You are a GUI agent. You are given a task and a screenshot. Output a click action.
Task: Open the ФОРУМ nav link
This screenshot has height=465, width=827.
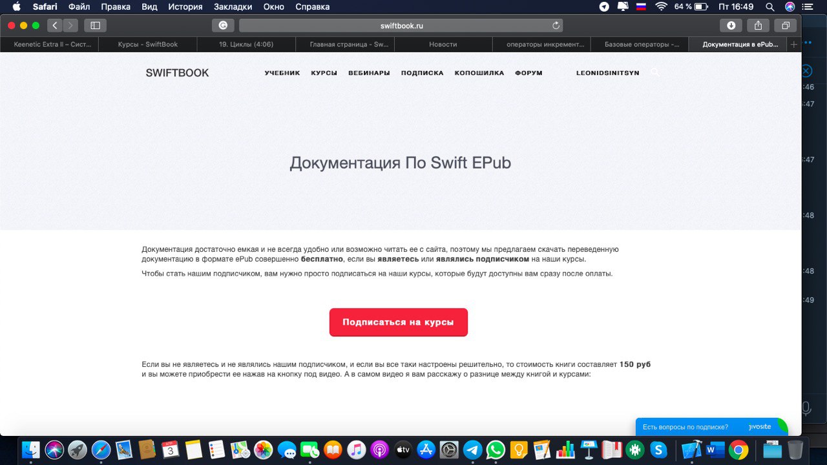pyautogui.click(x=529, y=73)
